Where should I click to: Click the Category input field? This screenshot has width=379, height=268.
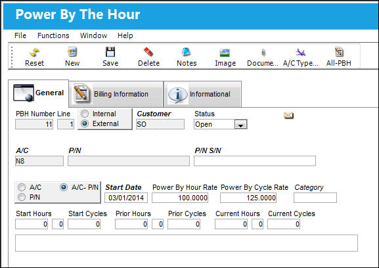coord(315,198)
